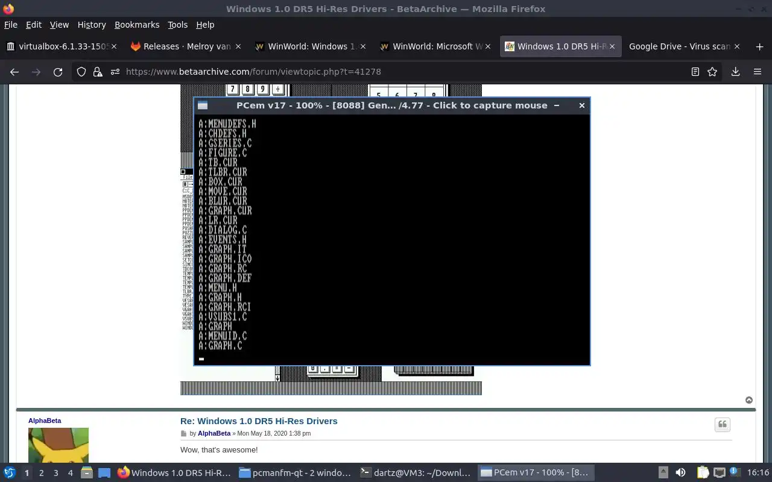This screenshot has height=482, width=772.
Task: Click the post's small document icon before 'by AlphaBeta'
Action: coord(184,434)
